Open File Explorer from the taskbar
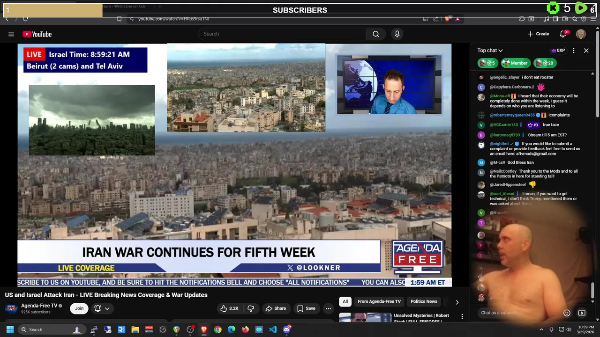The width and height of the screenshot is (600, 337). point(135,330)
